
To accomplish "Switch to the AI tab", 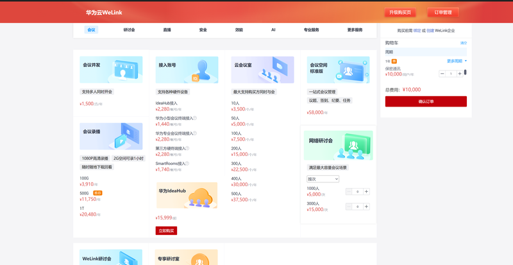I will point(273,30).
